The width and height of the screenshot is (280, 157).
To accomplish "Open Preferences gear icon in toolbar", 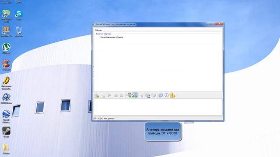I will [x=161, y=96].
